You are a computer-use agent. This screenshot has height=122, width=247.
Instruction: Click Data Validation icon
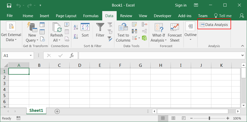(135, 38)
